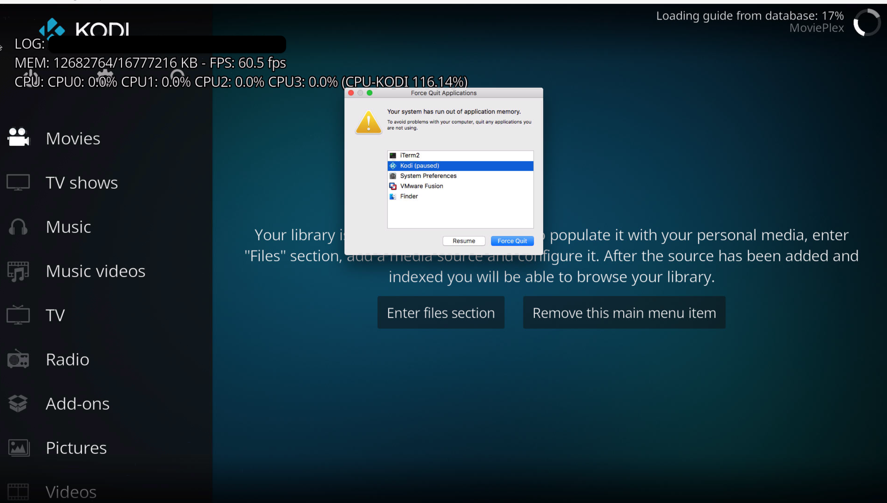Click the Force Quit Applications title bar
This screenshot has height=503, width=887.
443,93
